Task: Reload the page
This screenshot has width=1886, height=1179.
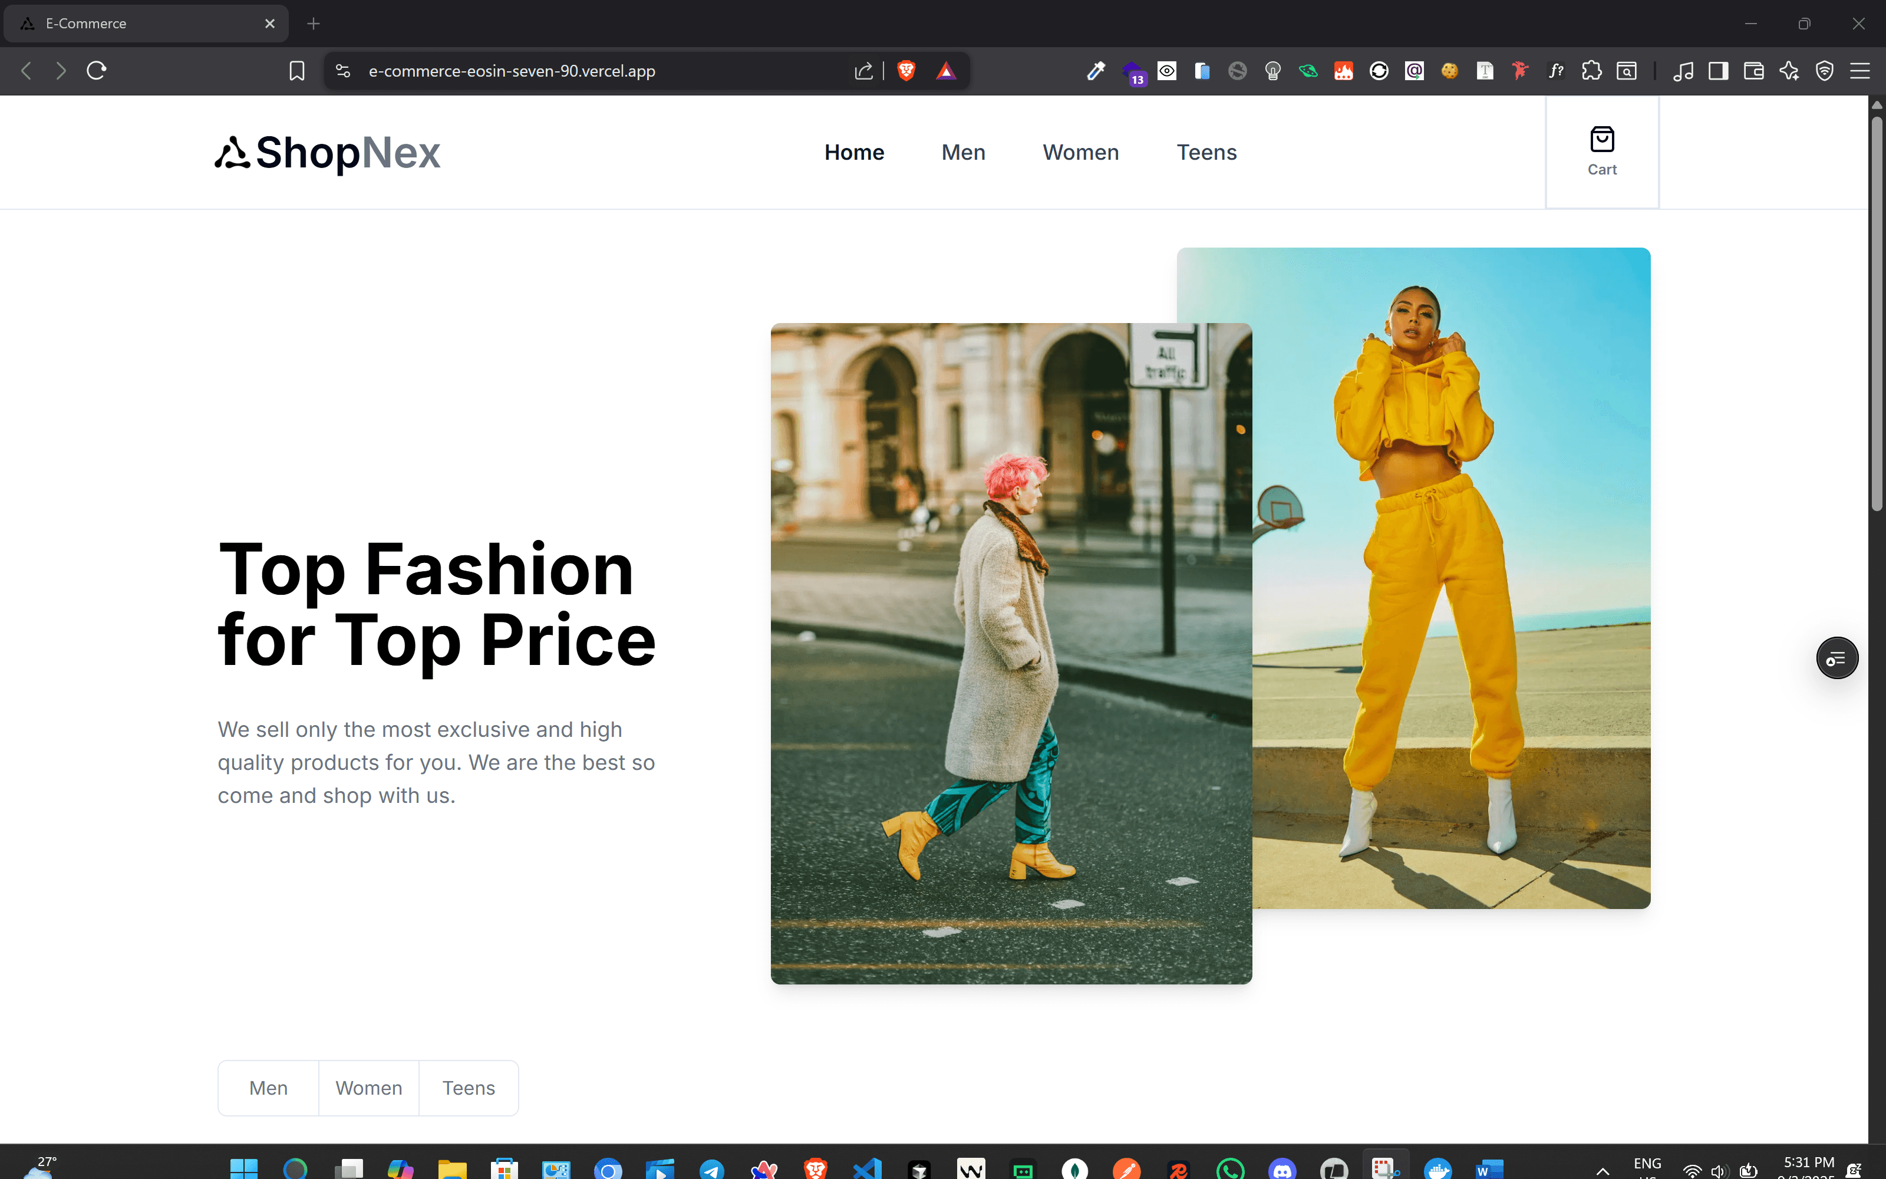Action: [97, 71]
